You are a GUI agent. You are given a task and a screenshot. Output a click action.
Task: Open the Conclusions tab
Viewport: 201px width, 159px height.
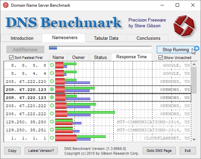[147, 38]
